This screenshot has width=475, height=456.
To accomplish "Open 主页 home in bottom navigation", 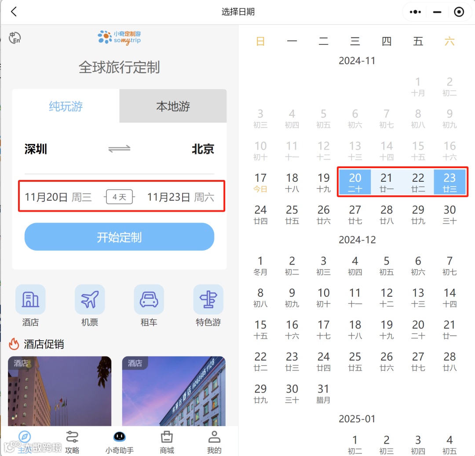I will coord(25,442).
